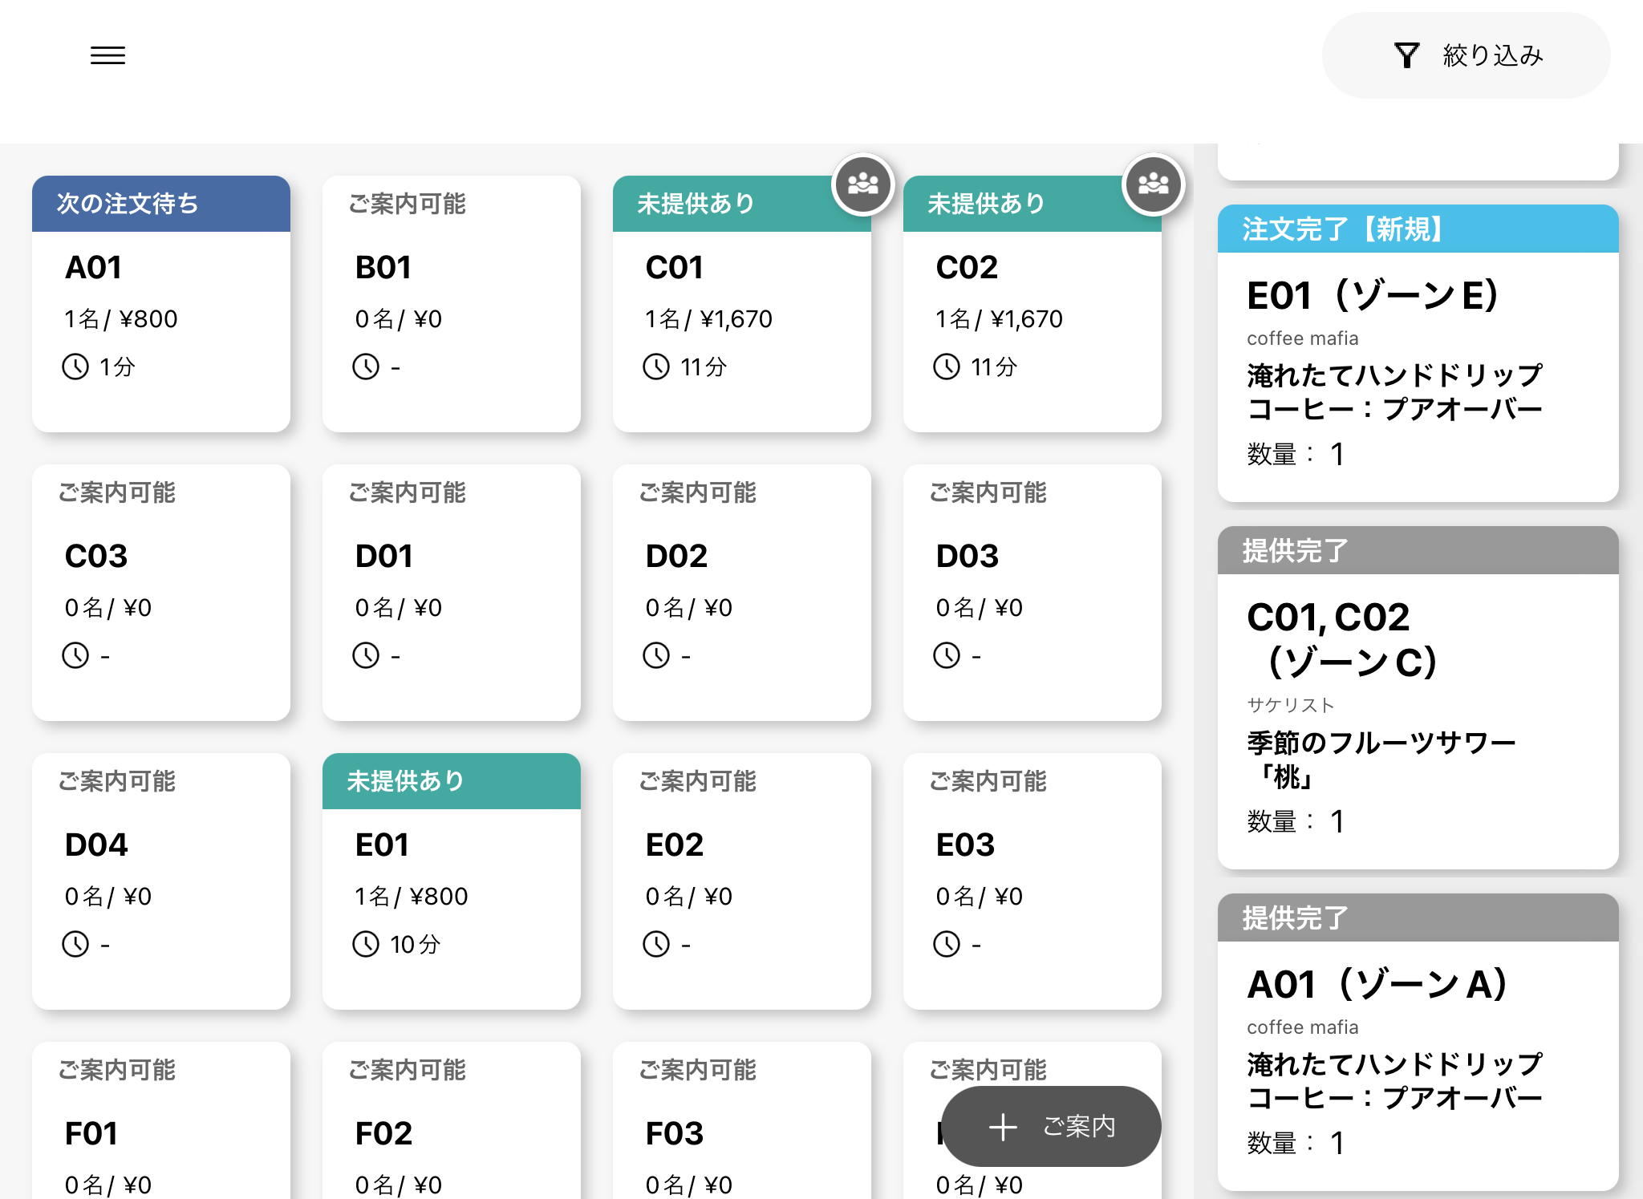The width and height of the screenshot is (1643, 1199).
Task: Click the clock icon on table A01
Action: pyautogui.click(x=75, y=367)
